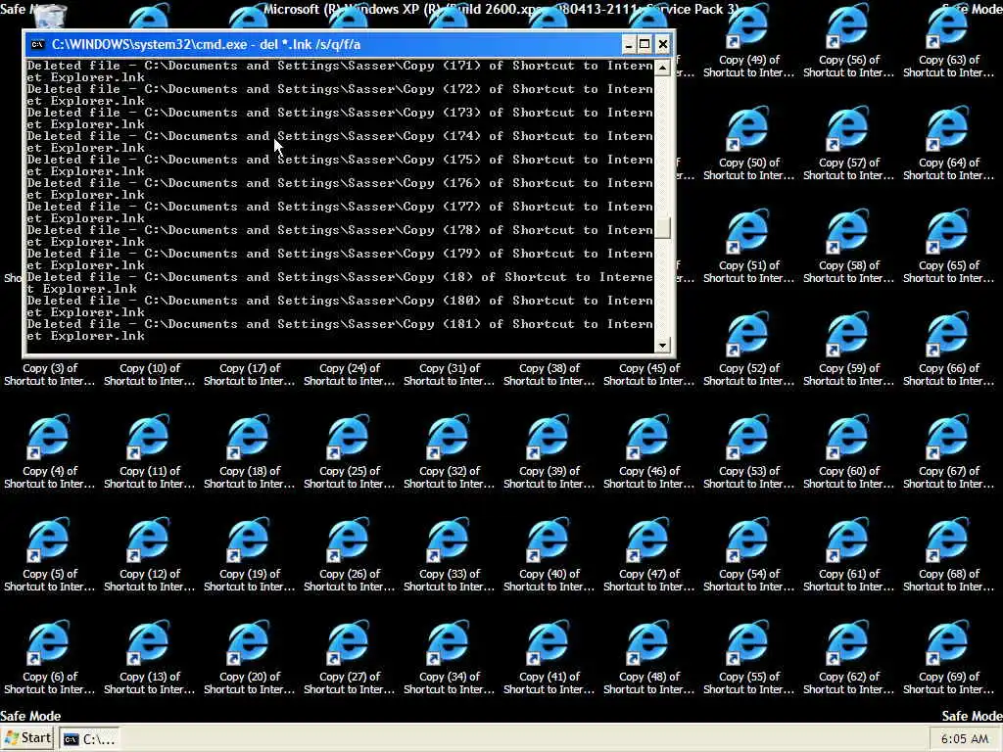Select the Copy (51) Internet Explorer shortcut icon
Screen dimensions: 1003x752
(x=748, y=231)
